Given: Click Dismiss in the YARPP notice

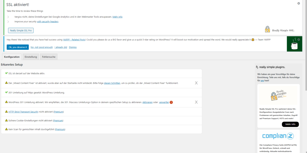Looking at the screenshot, I should pos(73,47).
